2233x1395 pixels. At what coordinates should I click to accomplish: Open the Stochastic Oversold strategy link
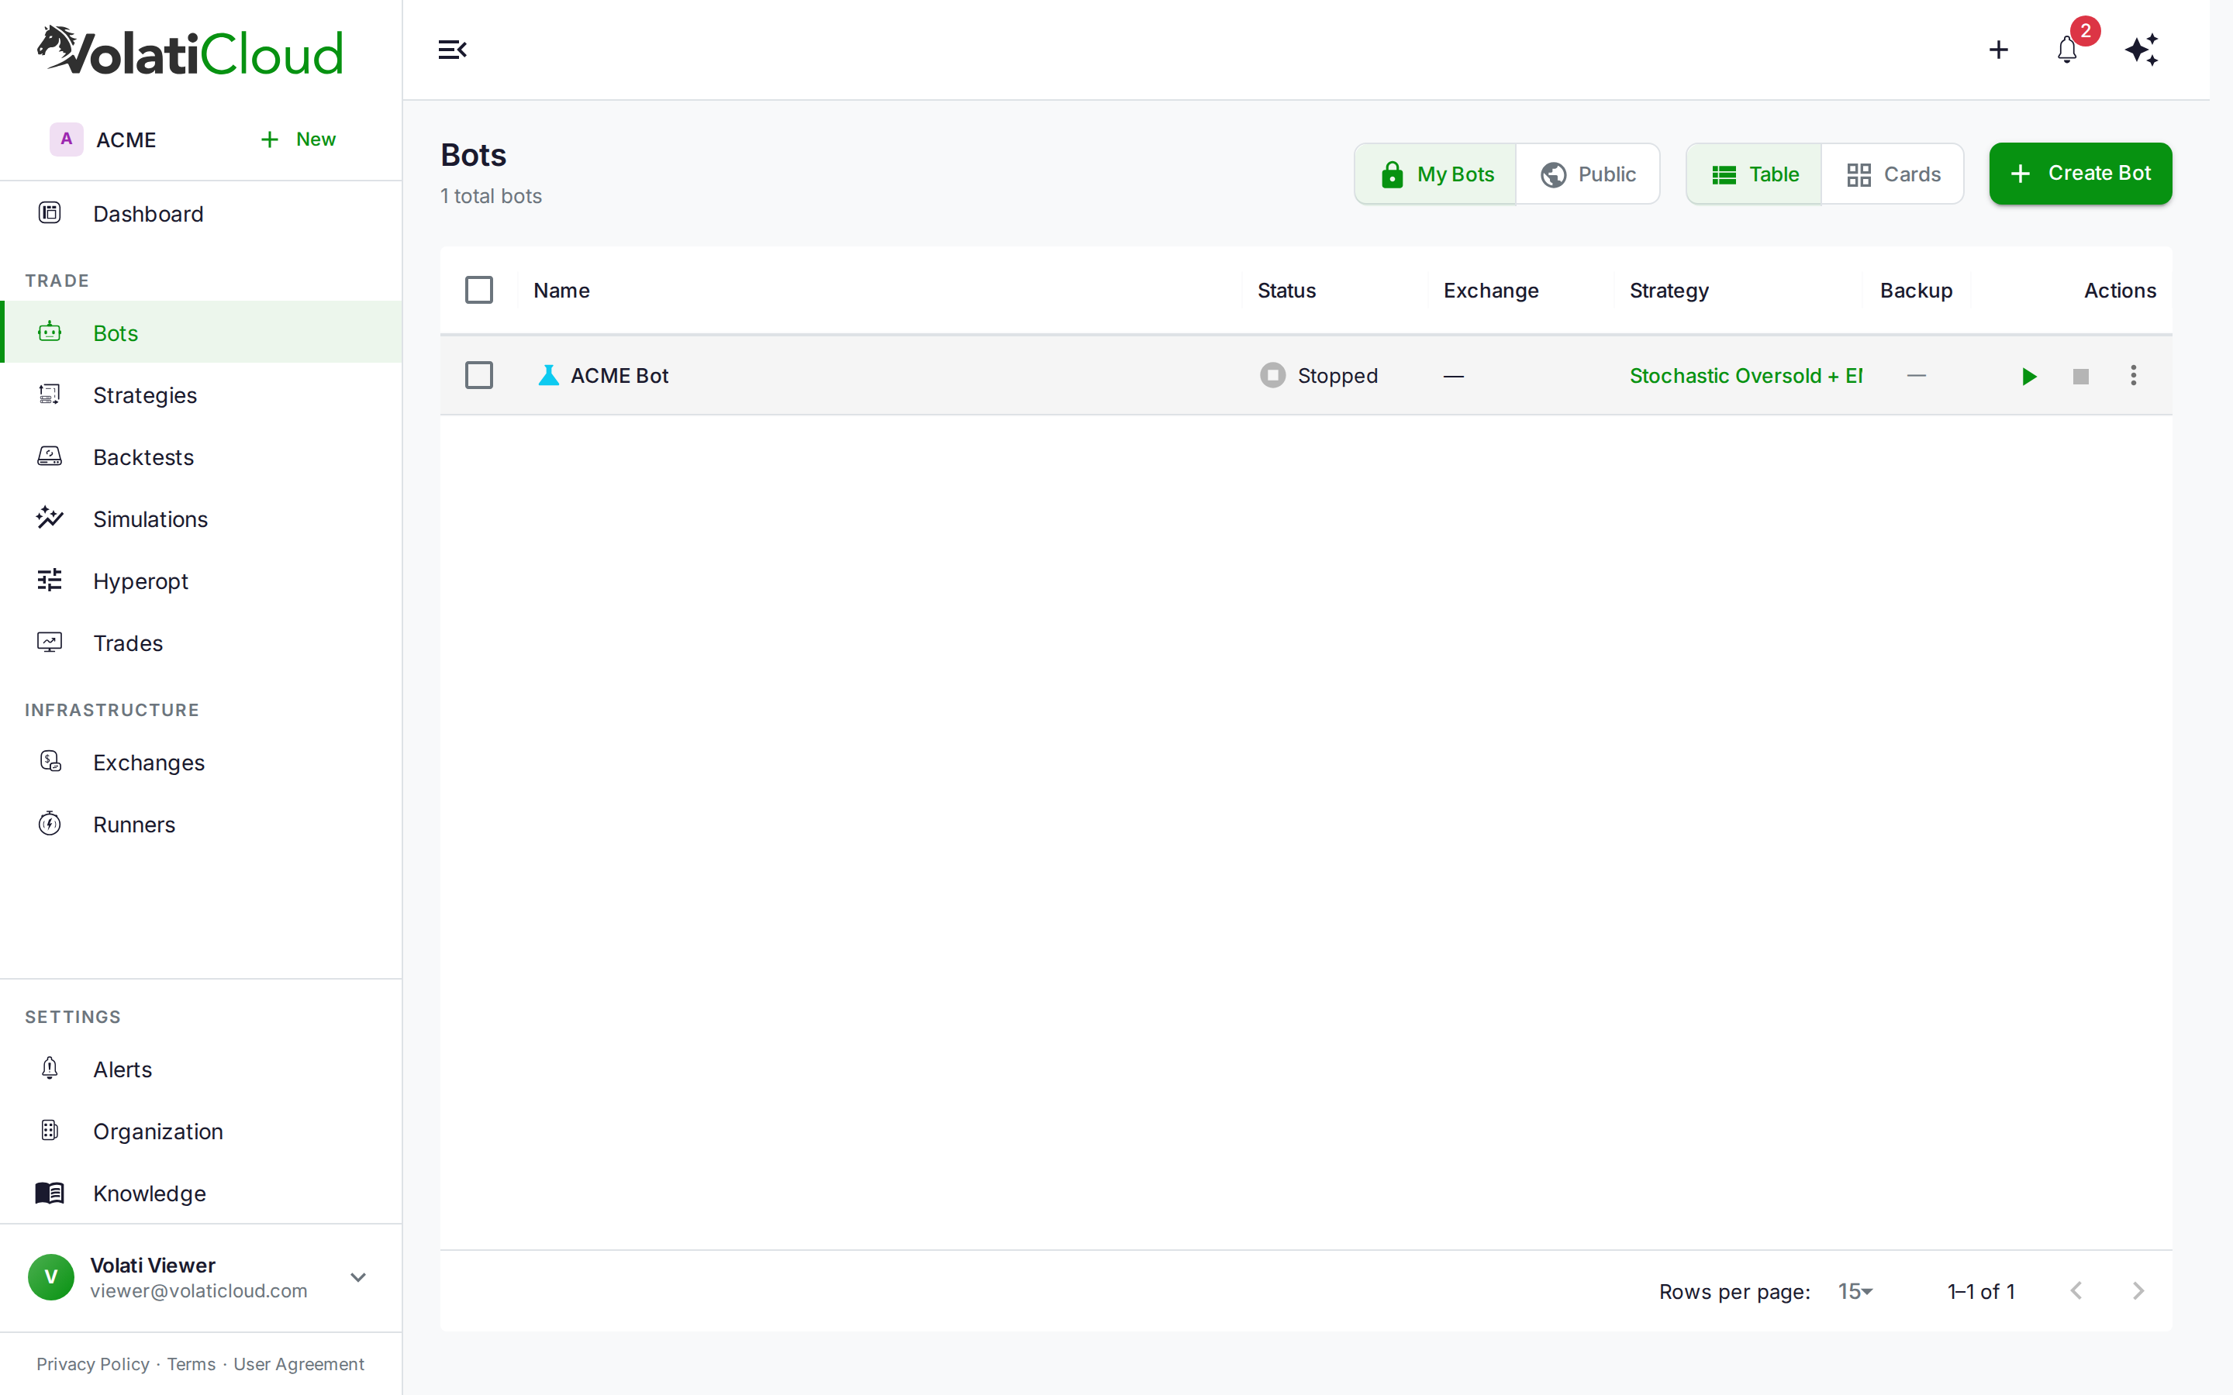coord(1746,376)
